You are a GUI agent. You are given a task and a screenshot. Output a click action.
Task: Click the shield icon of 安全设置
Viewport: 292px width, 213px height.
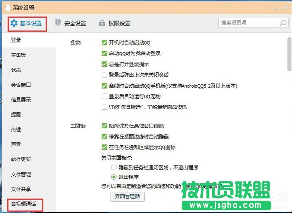[x=58, y=23]
